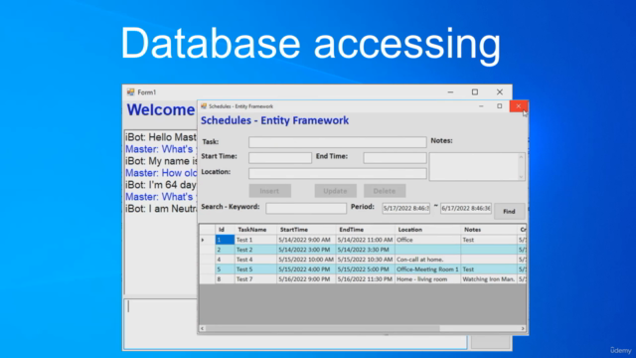Click the Form1 window title icon
This screenshot has height=358, width=636.
pyautogui.click(x=130, y=92)
